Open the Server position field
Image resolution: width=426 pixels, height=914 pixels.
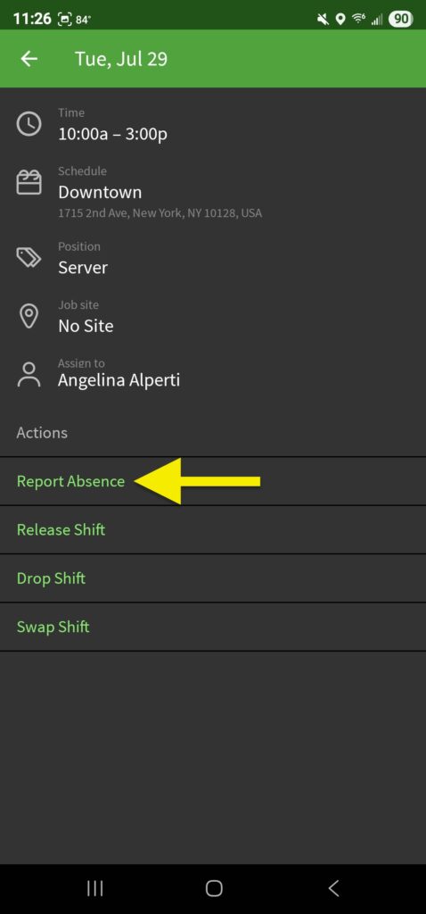pos(83,268)
